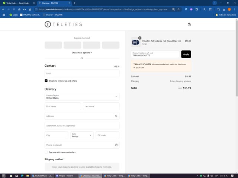Open the File Explorer taskbar icon
238x178 pixels.
click(28, 176)
